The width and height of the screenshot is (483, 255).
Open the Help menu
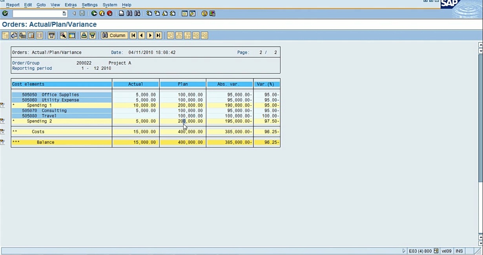(126, 5)
